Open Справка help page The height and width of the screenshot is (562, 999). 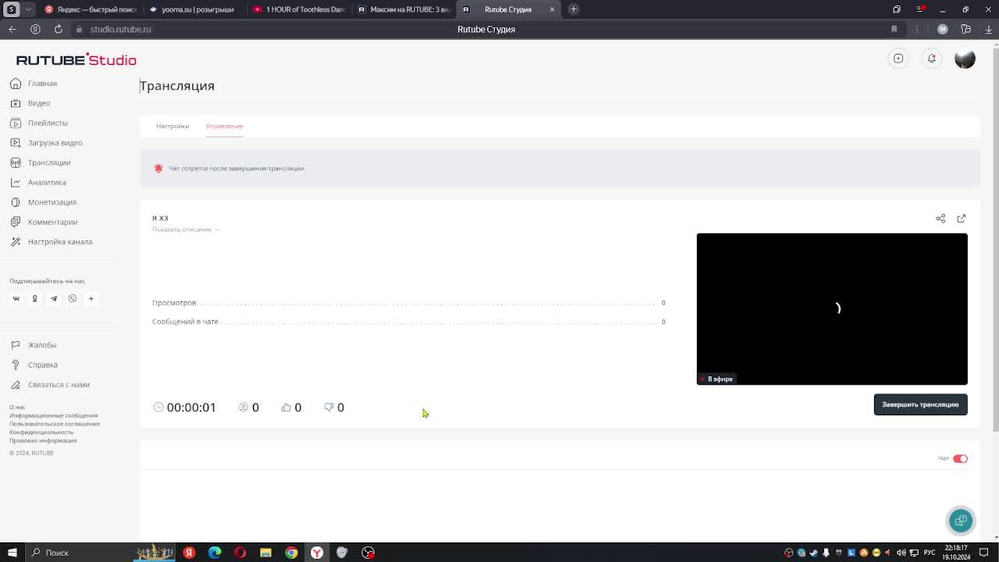(x=34, y=365)
